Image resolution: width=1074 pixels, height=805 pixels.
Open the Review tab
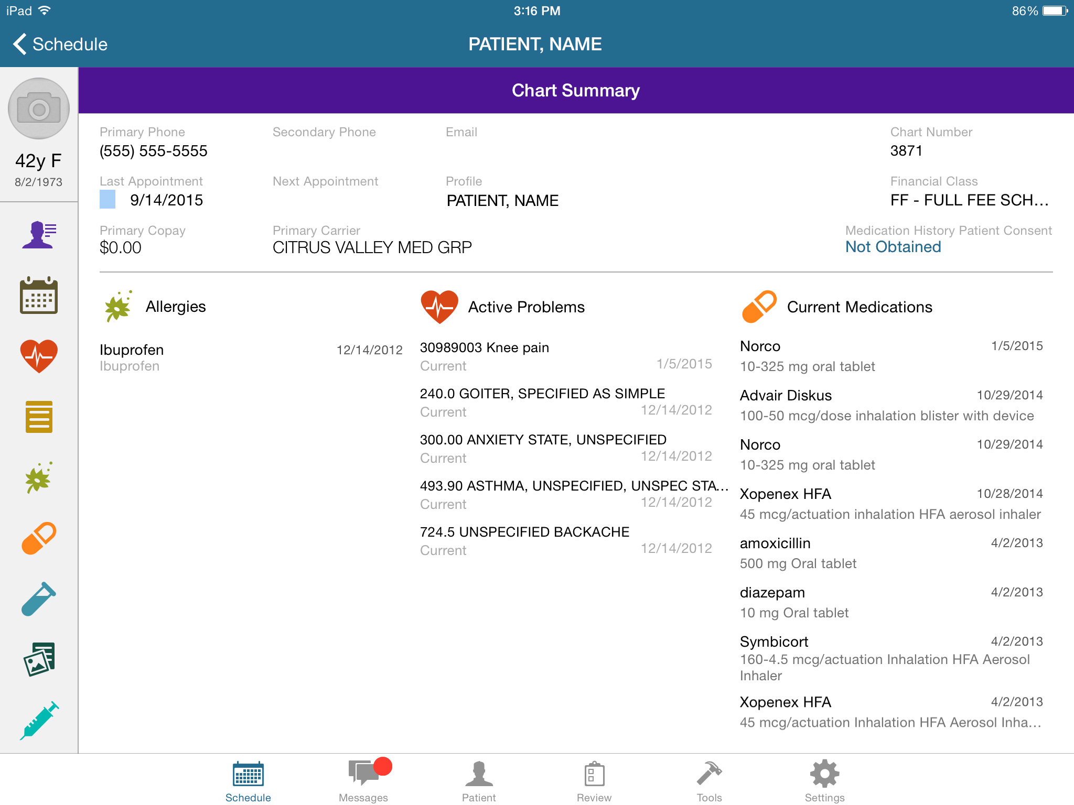click(594, 781)
